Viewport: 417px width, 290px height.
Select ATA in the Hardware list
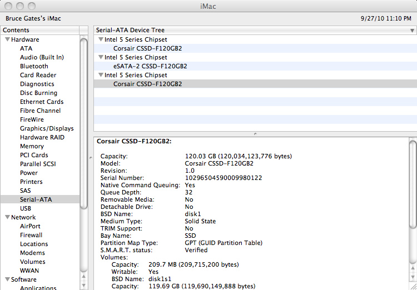(26, 49)
